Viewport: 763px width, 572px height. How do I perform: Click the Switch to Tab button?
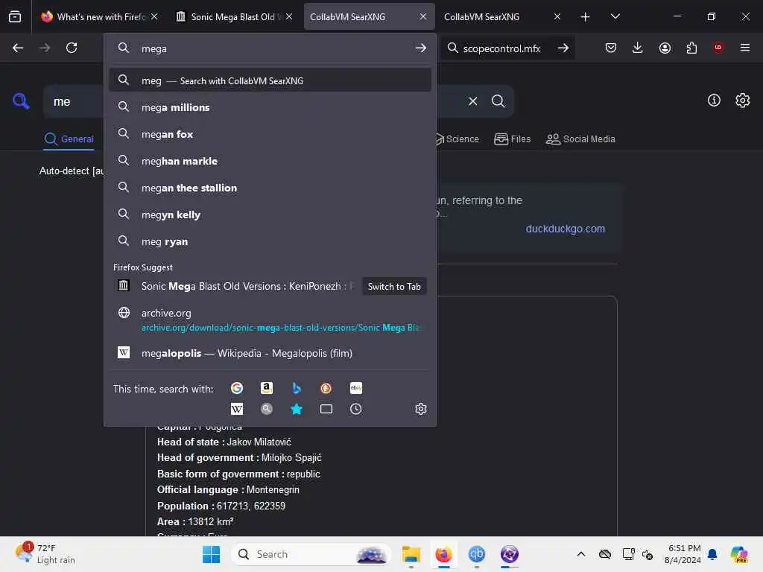[x=394, y=287]
